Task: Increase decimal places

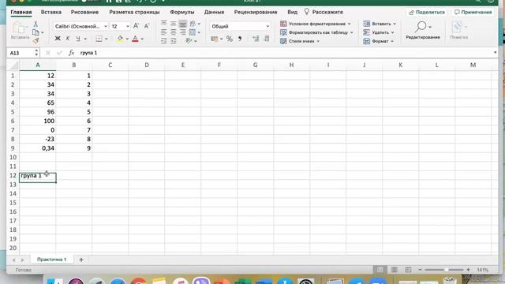Action: pos(256,39)
